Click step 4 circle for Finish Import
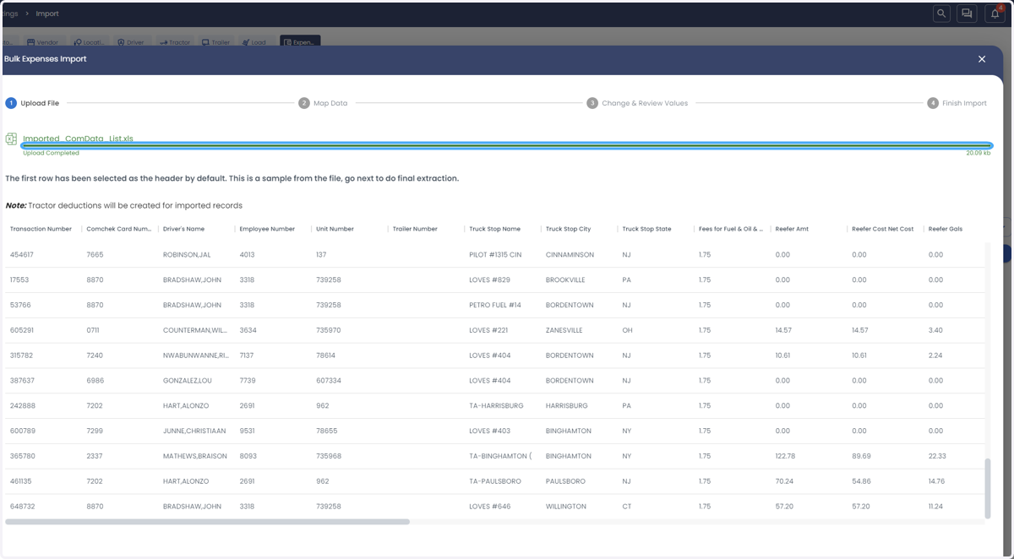The height and width of the screenshot is (559, 1014). 933,103
